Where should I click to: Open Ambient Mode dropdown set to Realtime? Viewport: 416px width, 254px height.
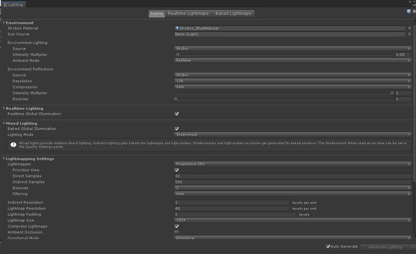coord(293,60)
